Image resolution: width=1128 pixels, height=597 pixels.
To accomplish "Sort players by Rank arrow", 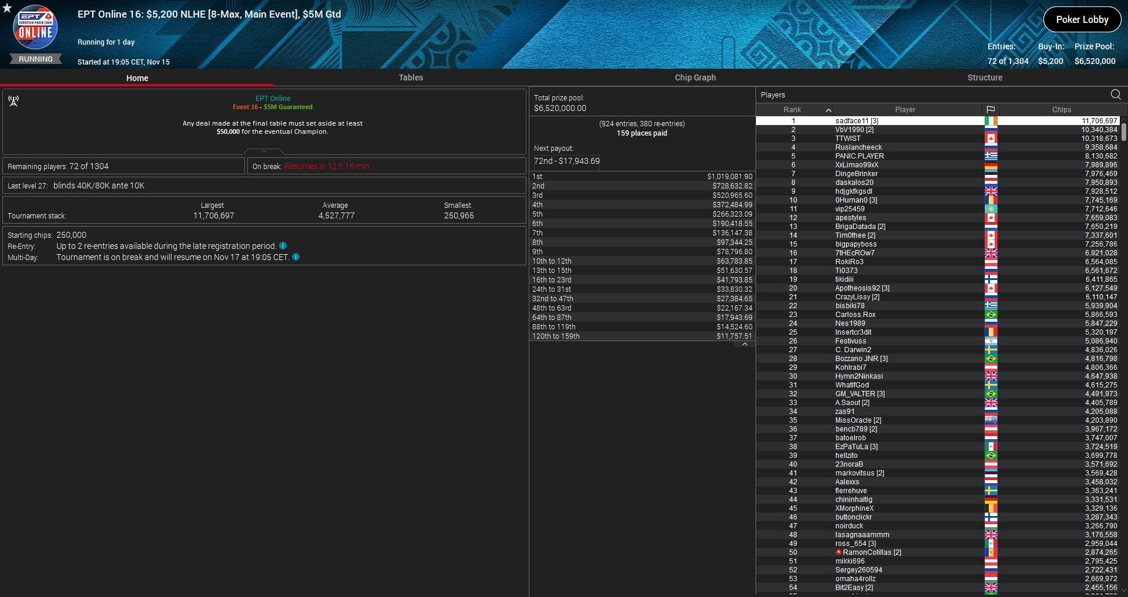I will coord(828,110).
